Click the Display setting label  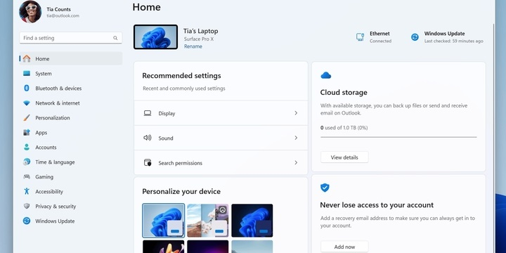[x=167, y=114]
